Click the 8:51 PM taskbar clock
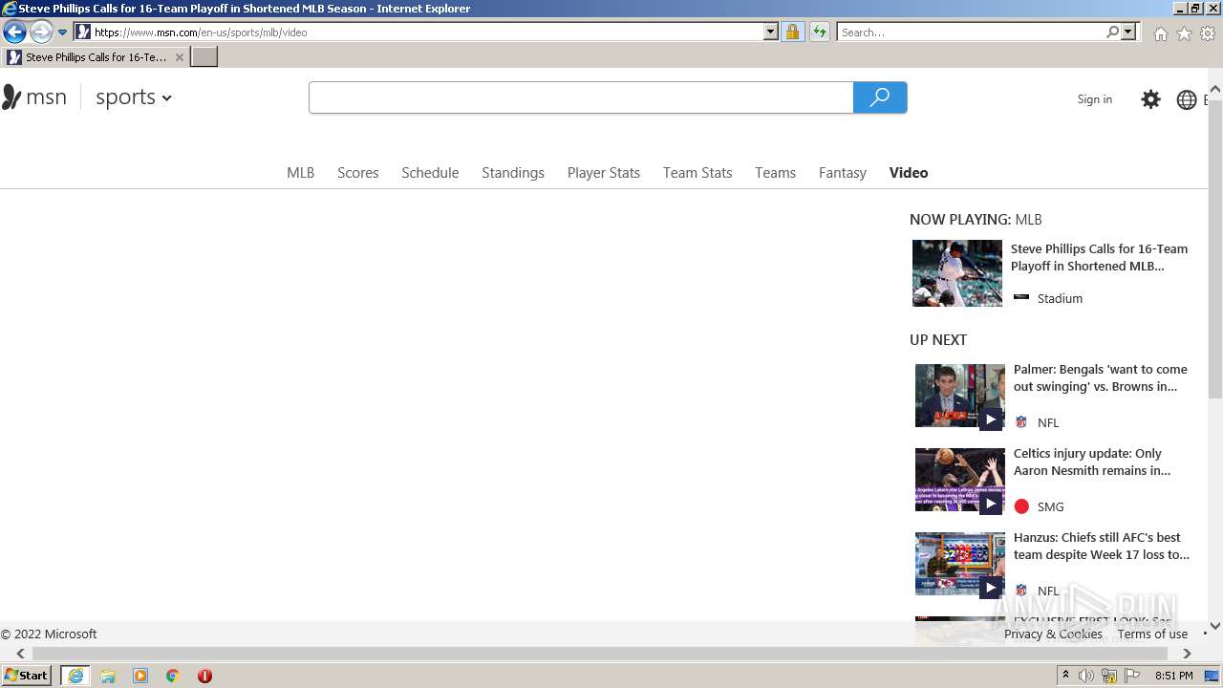The image size is (1223, 688). (x=1173, y=676)
